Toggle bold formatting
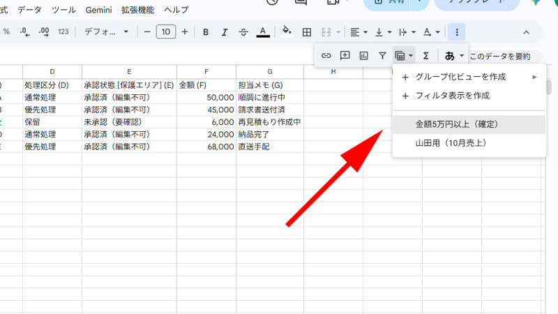 coord(206,32)
